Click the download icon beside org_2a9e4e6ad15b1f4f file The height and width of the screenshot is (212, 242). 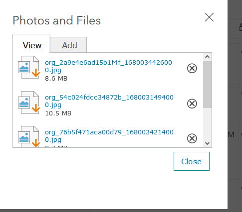[x=28, y=67]
